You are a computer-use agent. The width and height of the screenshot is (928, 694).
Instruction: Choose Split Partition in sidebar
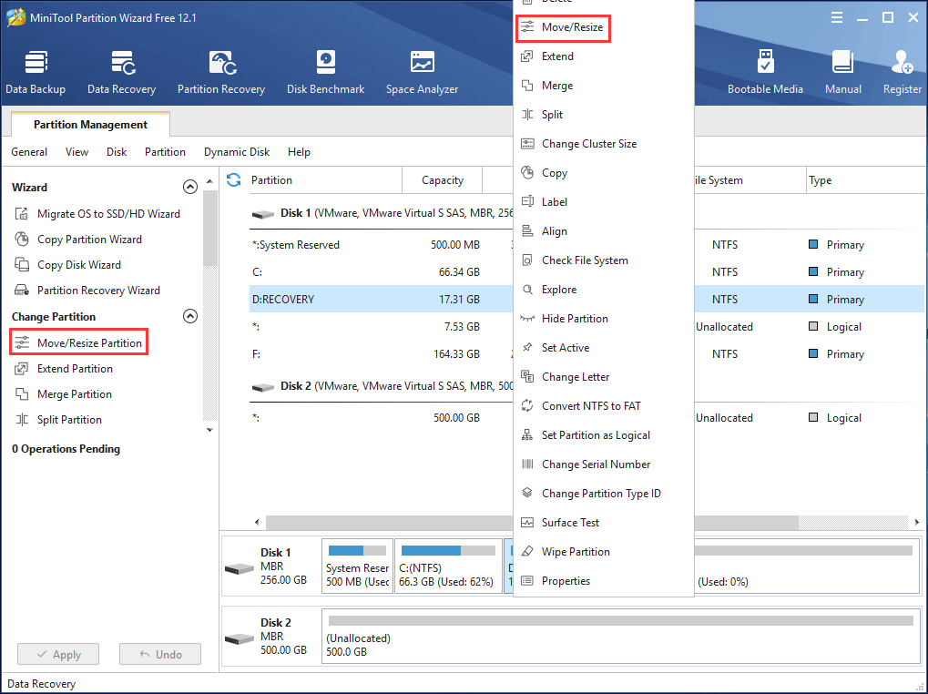tap(58, 420)
